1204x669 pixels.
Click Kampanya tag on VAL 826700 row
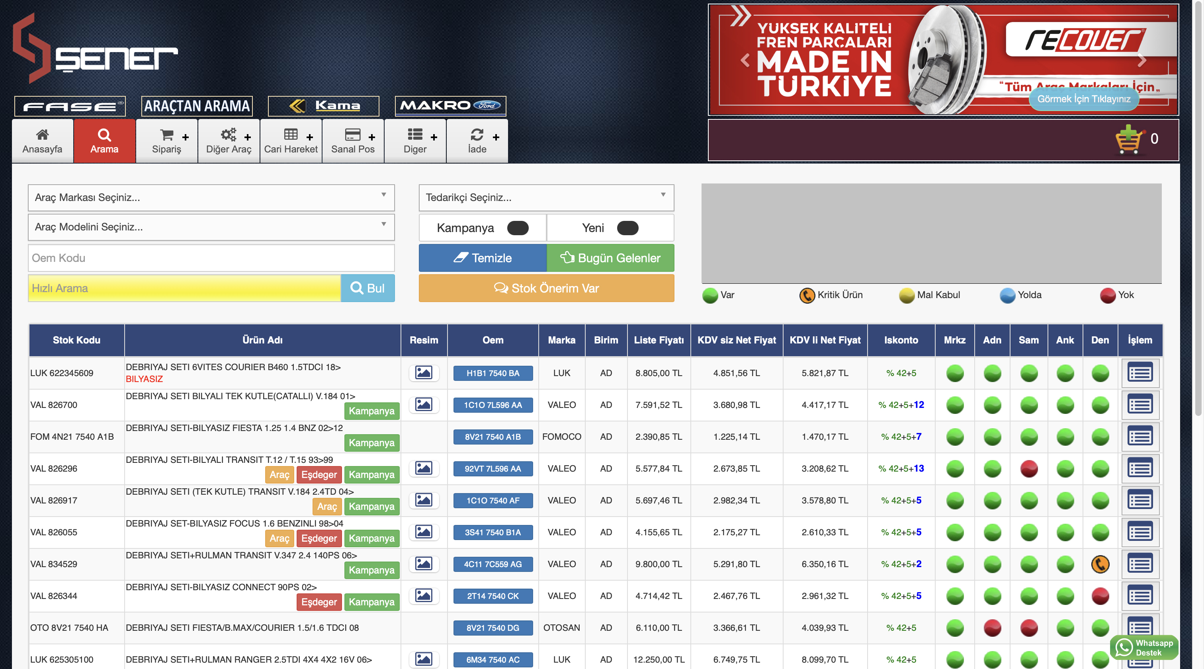pyautogui.click(x=371, y=411)
